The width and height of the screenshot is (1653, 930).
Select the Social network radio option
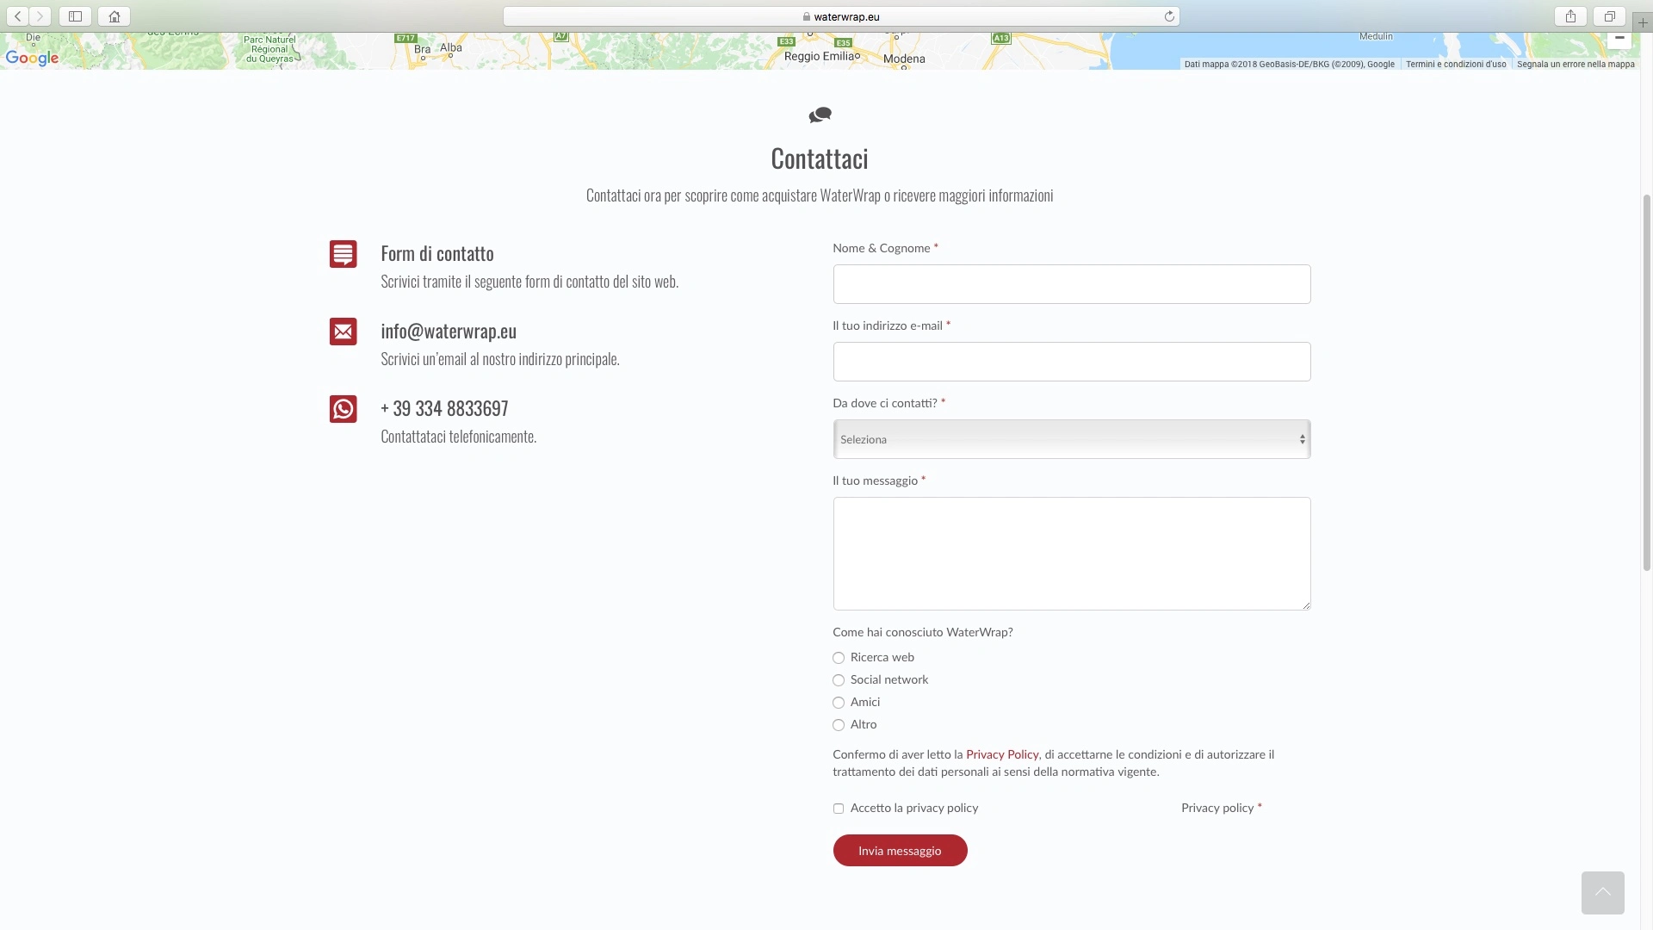(x=839, y=680)
